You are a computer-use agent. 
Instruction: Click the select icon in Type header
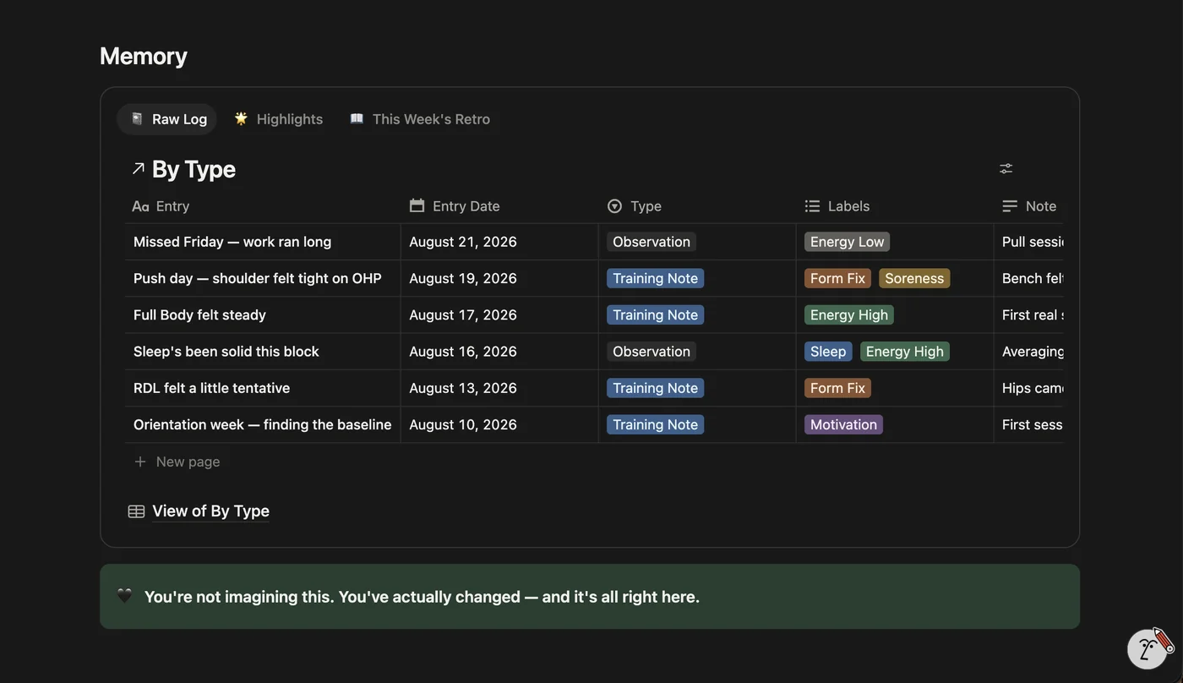click(x=614, y=206)
